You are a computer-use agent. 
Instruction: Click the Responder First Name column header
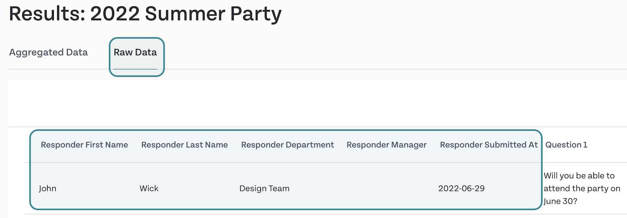pos(84,145)
